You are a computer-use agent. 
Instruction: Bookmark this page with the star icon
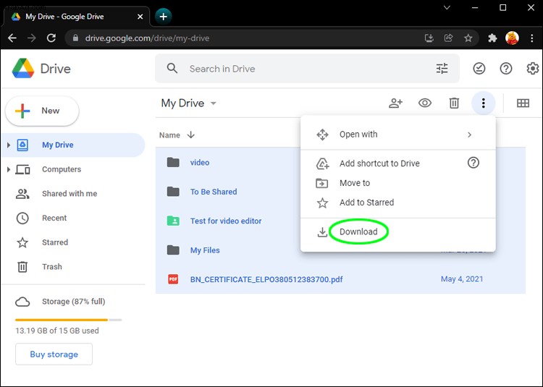pyautogui.click(x=468, y=38)
